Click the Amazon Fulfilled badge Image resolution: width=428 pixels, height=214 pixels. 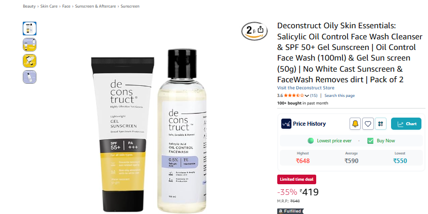290,211
